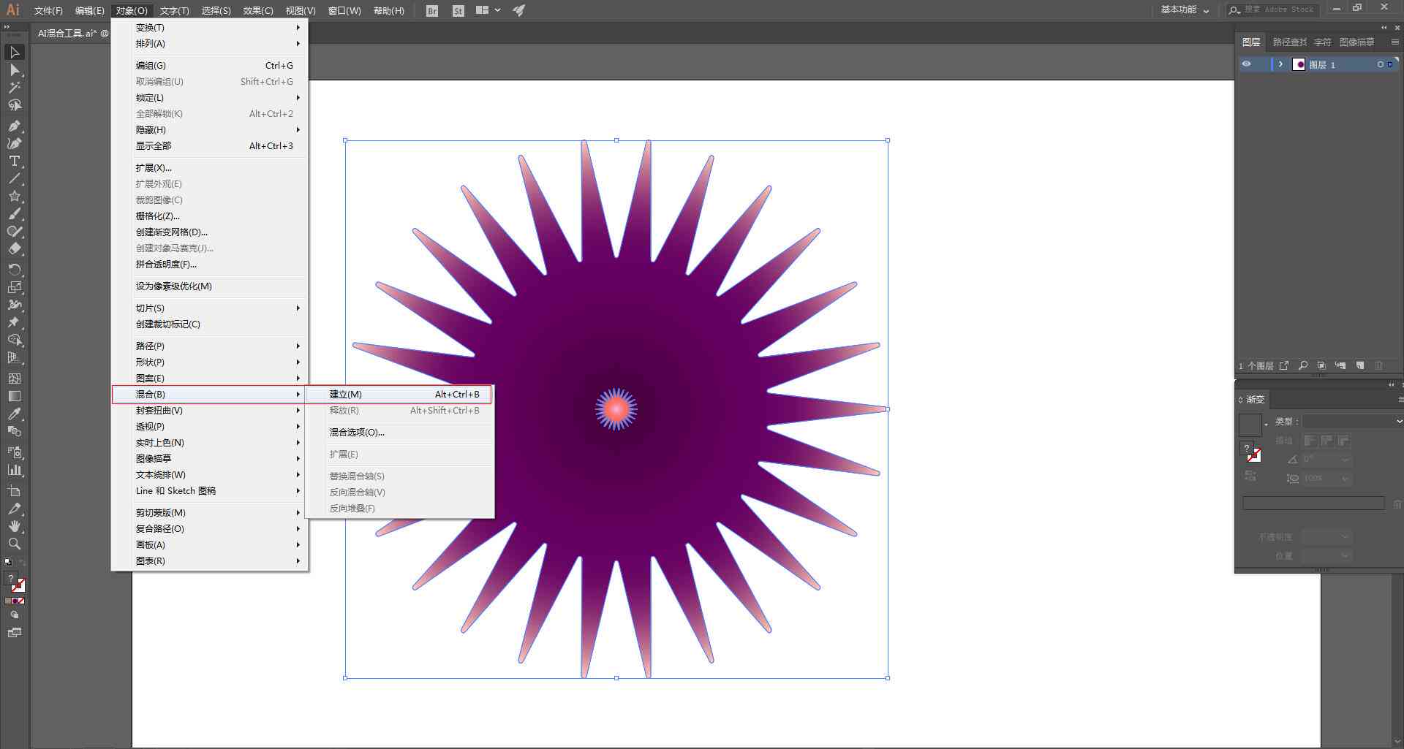Open arrange documents dropdown in top bar
The width and height of the screenshot is (1404, 749).
(488, 10)
